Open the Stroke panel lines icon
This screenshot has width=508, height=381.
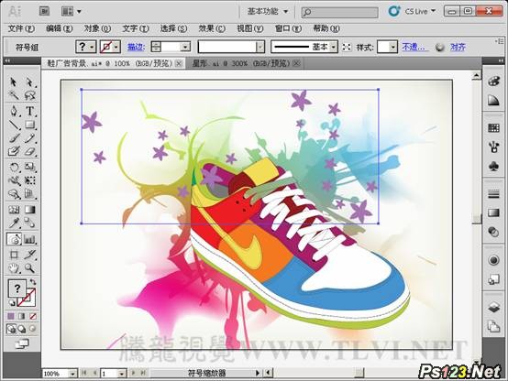(x=493, y=194)
